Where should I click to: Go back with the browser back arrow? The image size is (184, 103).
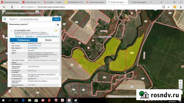click(x=4, y=7)
